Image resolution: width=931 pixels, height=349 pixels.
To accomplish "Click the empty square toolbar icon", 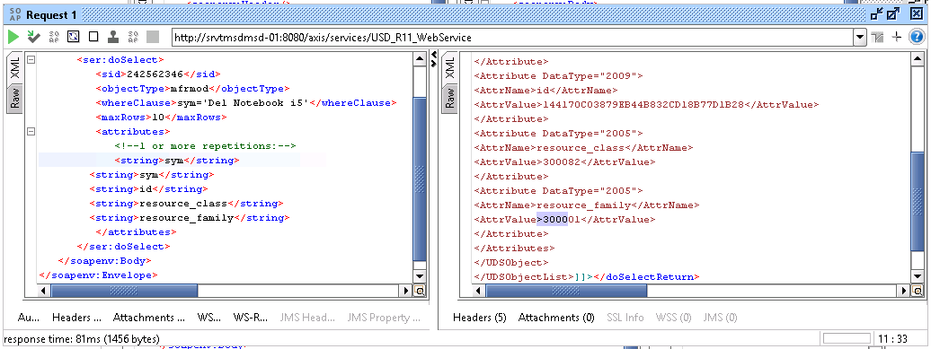I will 93,38.
